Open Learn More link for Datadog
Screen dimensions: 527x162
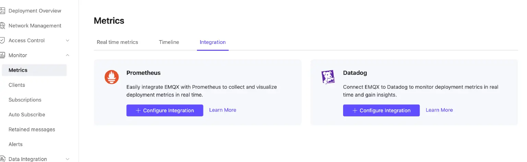coord(439,110)
